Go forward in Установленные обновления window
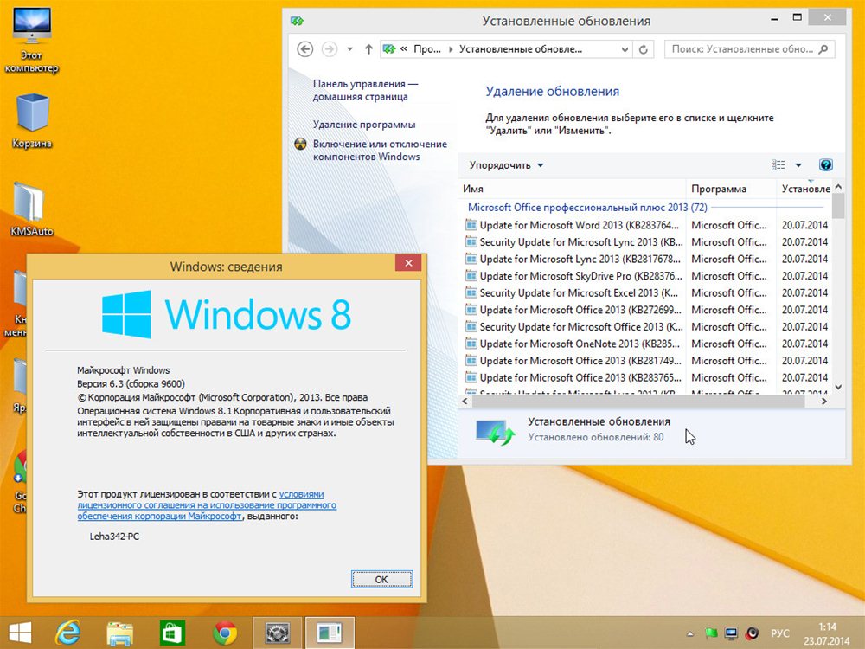The width and height of the screenshot is (865, 649). (330, 49)
